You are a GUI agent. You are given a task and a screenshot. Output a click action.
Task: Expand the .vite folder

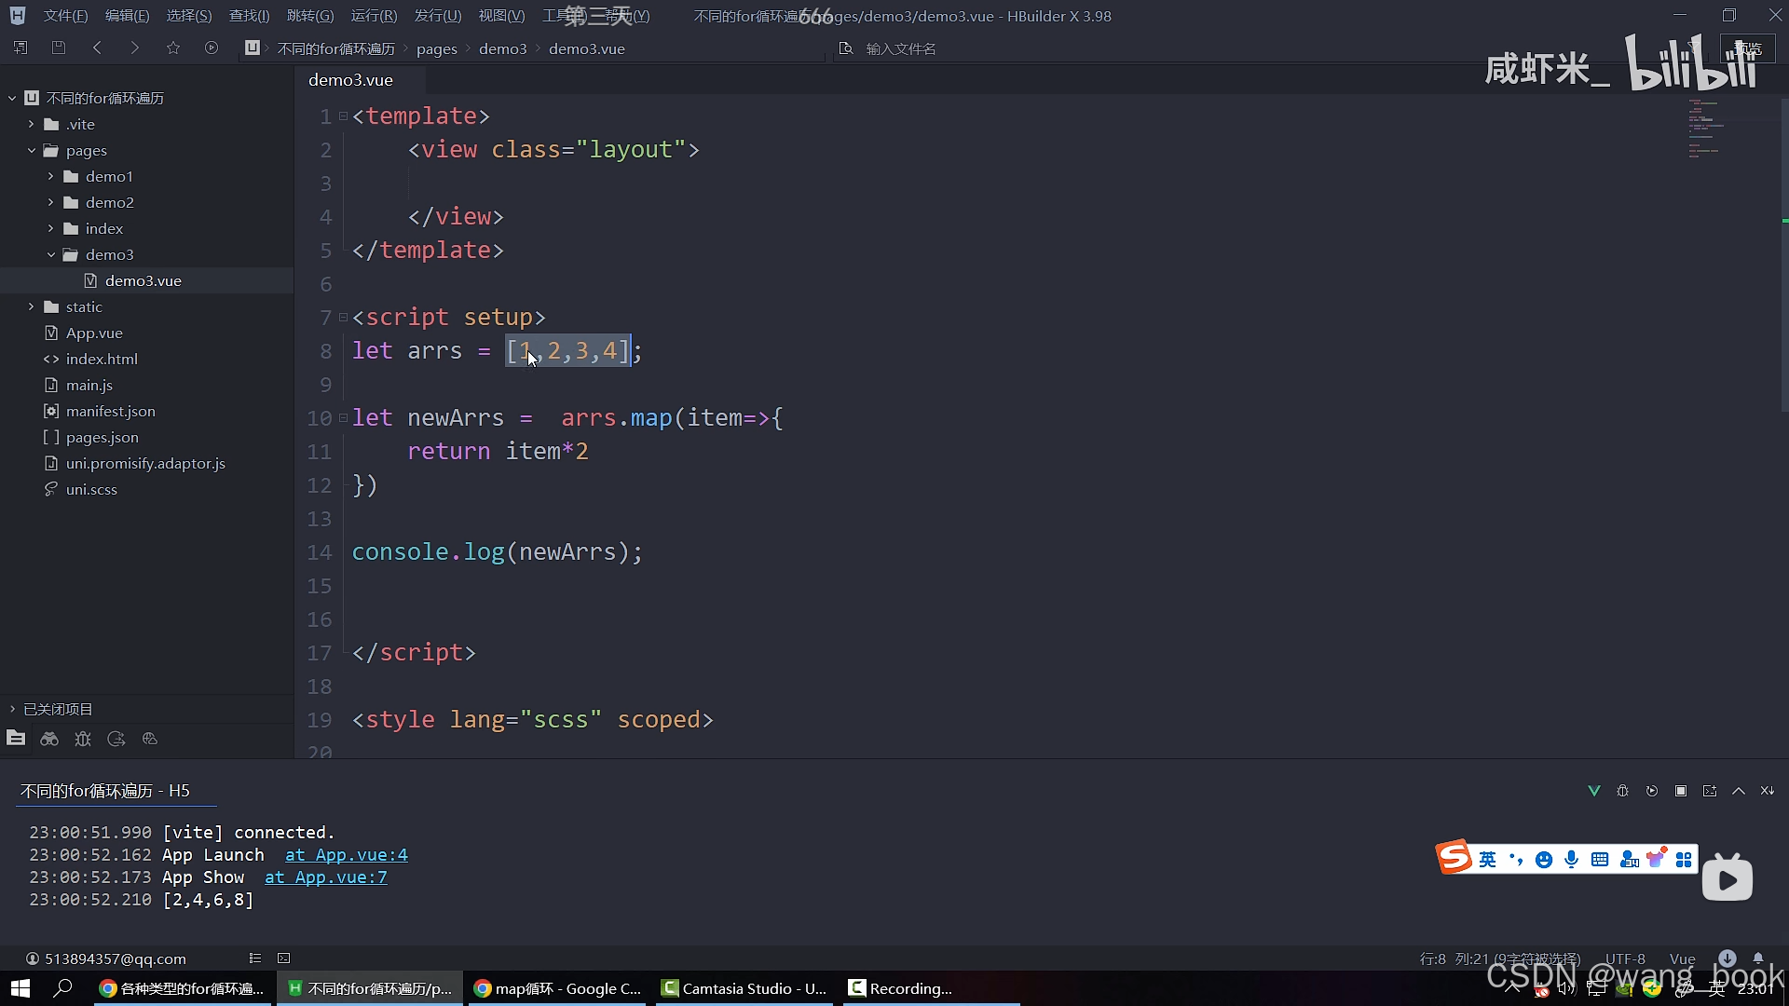(x=32, y=124)
